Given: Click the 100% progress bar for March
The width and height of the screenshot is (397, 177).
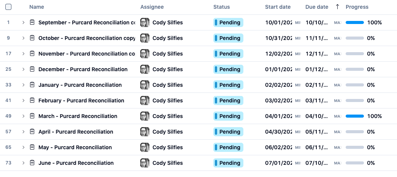Looking at the screenshot, I should click(x=354, y=116).
